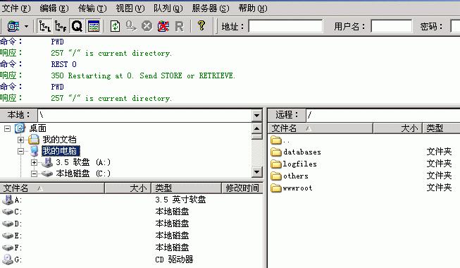
Task: Click the '3.5 英寸软盘' type cell
Action: coord(180,200)
